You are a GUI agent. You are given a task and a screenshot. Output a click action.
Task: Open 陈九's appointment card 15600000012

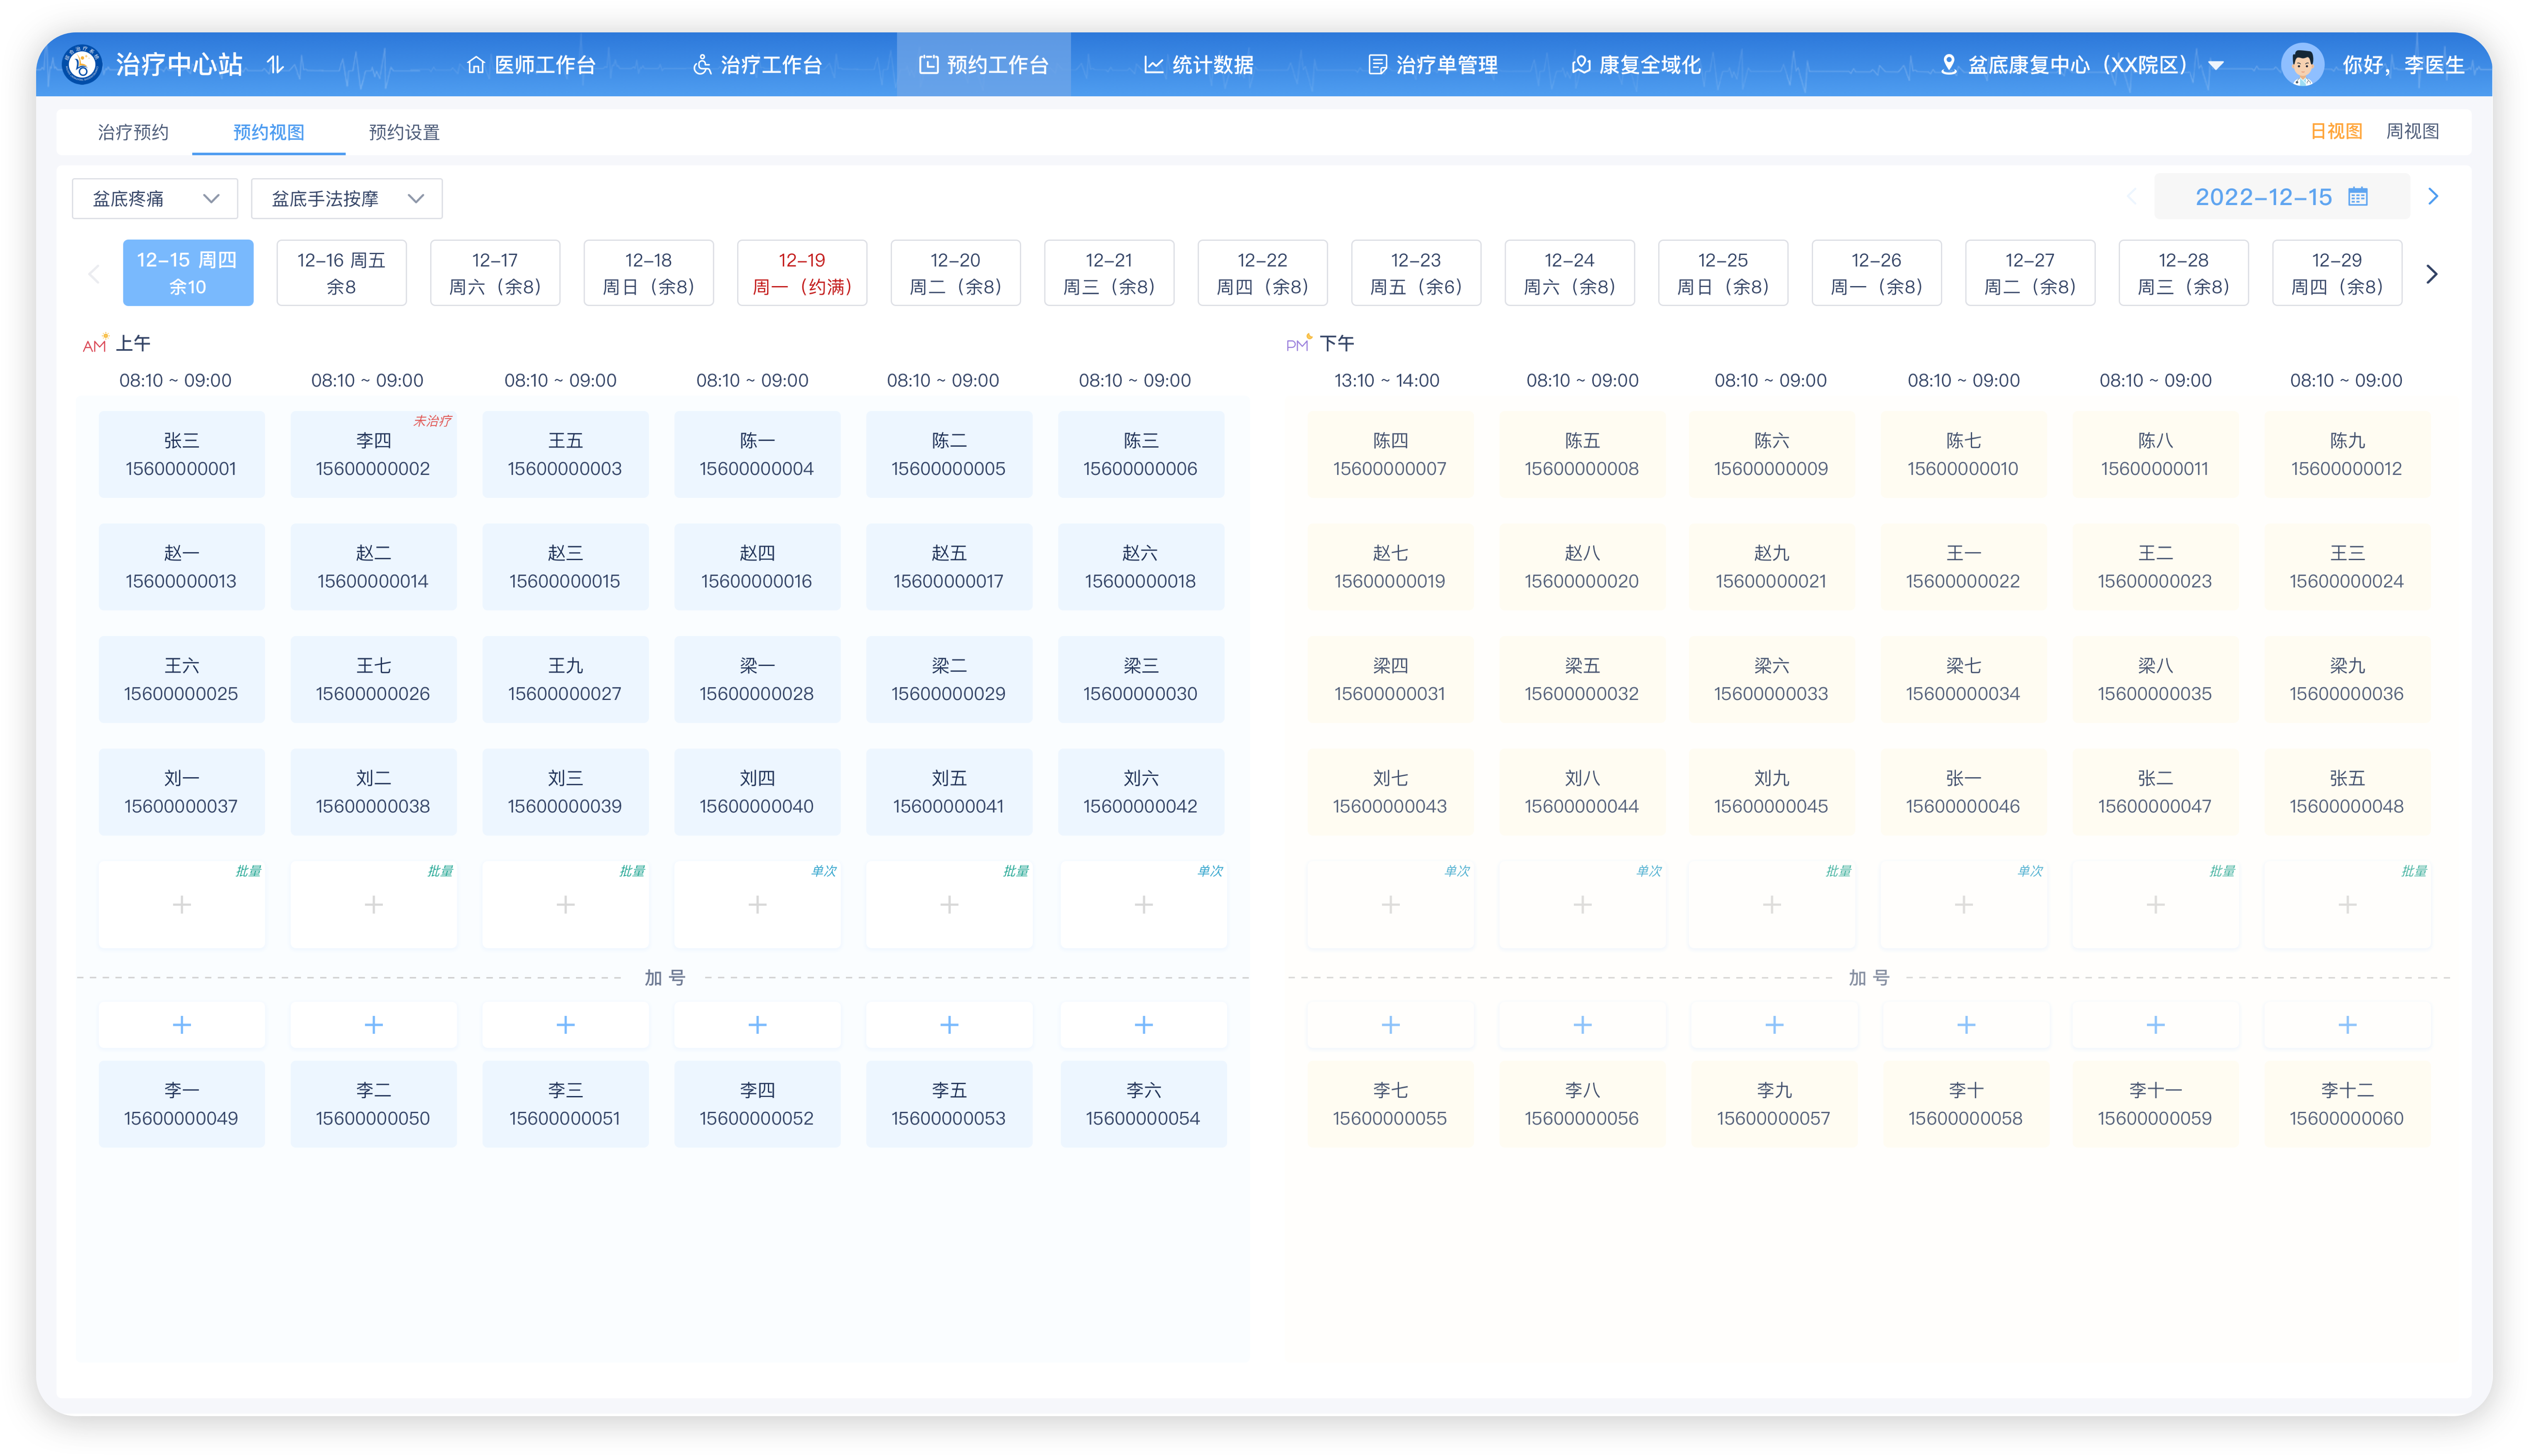coord(2347,454)
